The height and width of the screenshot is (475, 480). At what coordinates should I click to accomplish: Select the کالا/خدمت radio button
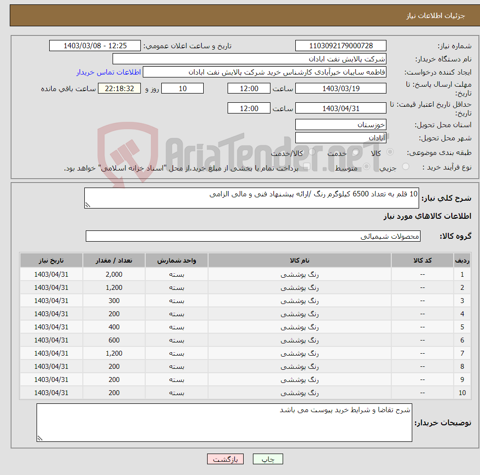[312, 152]
